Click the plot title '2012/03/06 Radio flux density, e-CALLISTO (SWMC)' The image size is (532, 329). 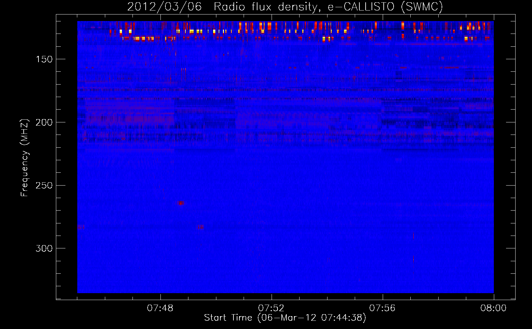click(285, 7)
